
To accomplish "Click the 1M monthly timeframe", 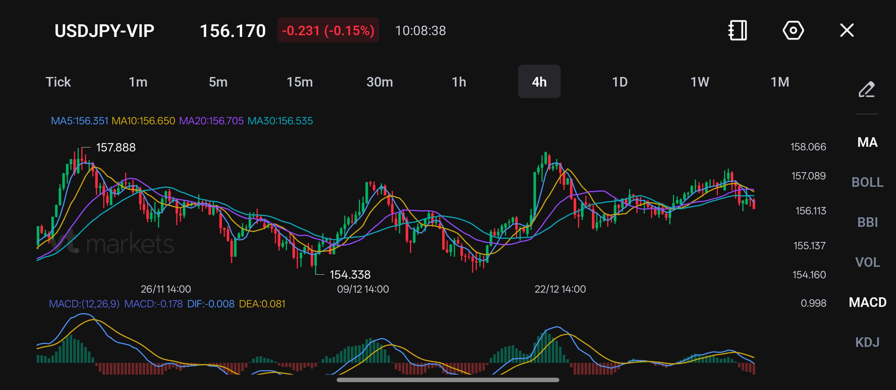I will pos(780,82).
